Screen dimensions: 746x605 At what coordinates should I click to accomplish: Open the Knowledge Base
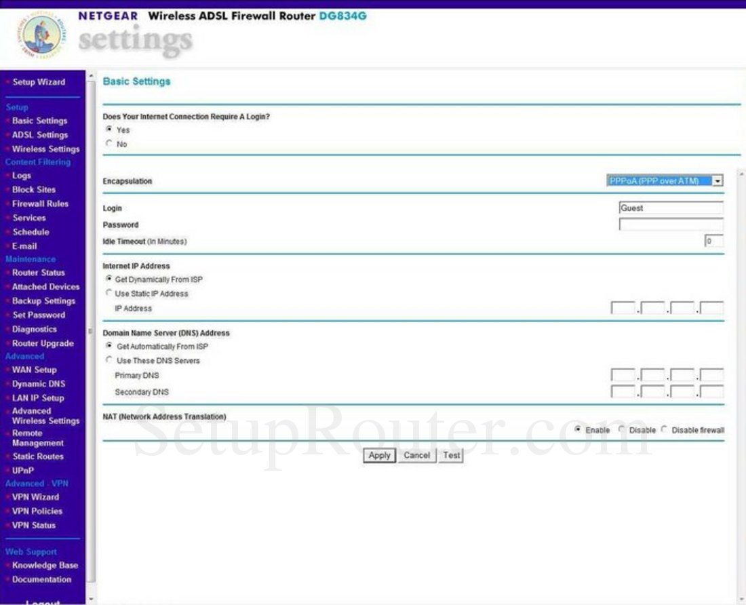pyautogui.click(x=44, y=565)
